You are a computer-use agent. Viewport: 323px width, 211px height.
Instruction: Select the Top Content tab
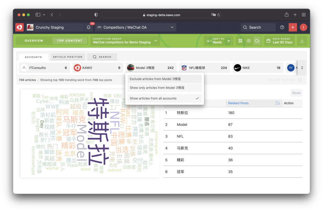coord(70,41)
